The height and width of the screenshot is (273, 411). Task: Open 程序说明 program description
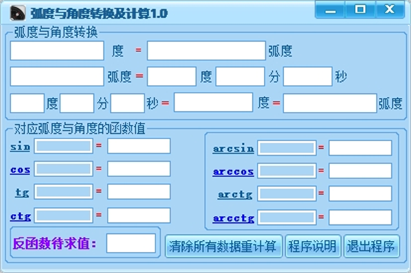[313, 246]
